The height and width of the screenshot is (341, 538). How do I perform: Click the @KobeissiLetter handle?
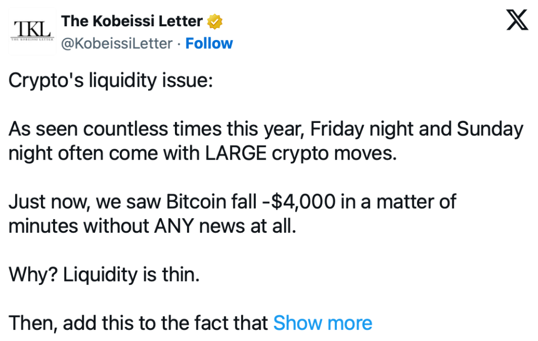pyautogui.click(x=117, y=44)
